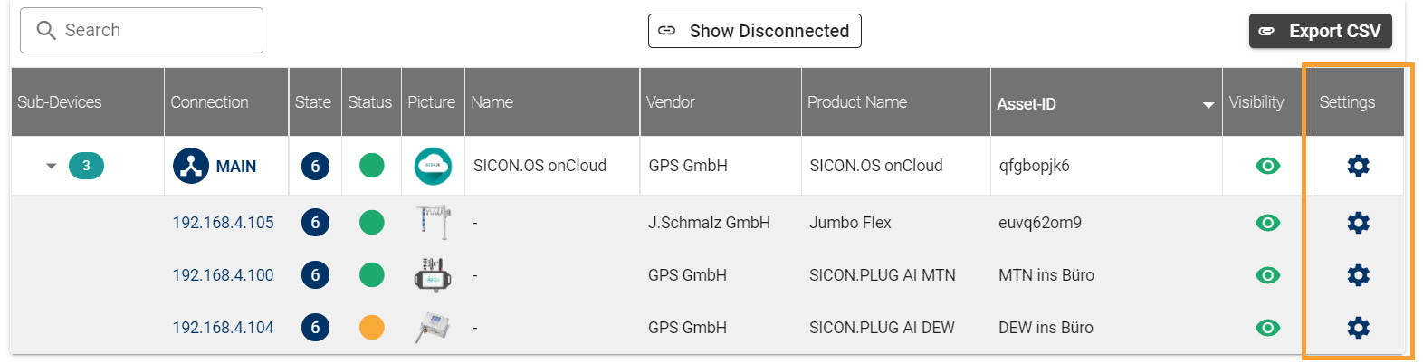Click the MAIN connection network icon
This screenshot has height=364, width=1423.
point(190,166)
